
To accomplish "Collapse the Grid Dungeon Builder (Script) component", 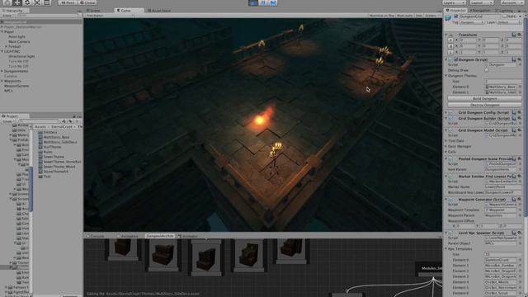I will [446, 119].
